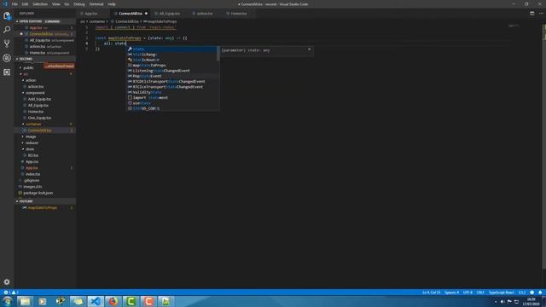Viewport: 546px width, 307px height.
Task: Open the Debug view in activity bar
Action: tap(7, 58)
